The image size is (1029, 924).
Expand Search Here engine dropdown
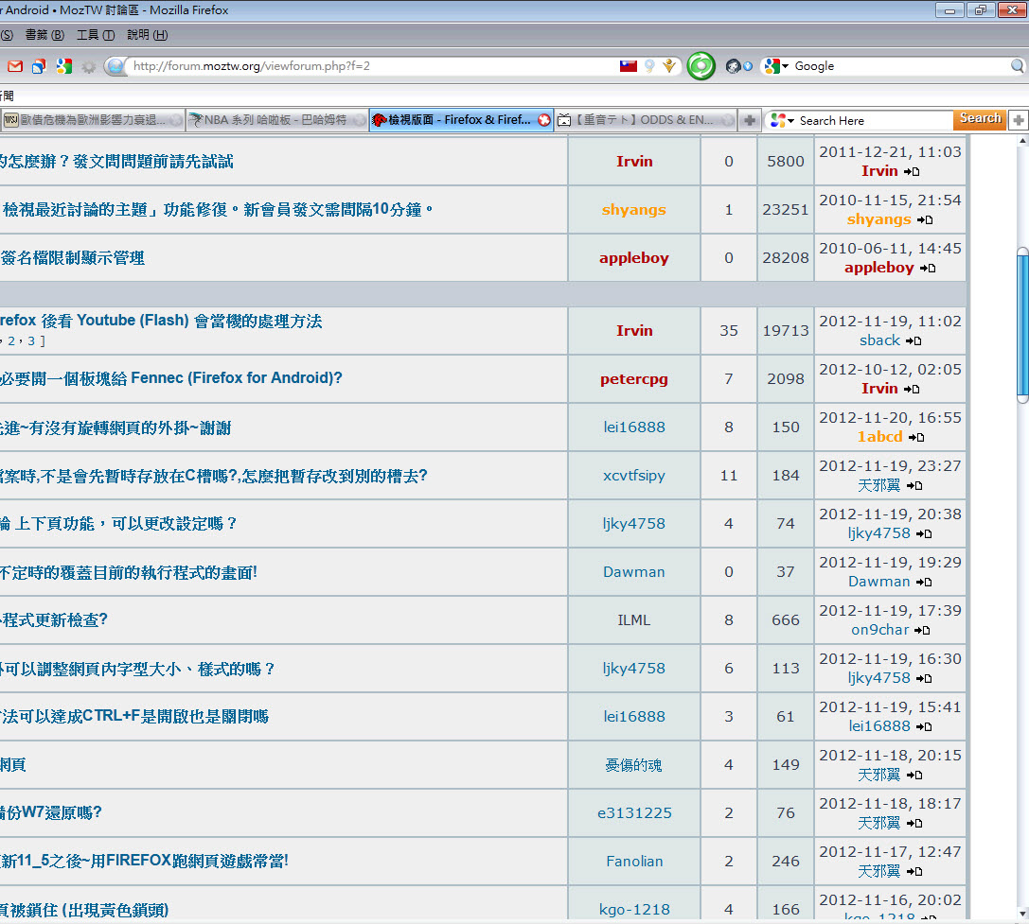pyautogui.click(x=782, y=120)
